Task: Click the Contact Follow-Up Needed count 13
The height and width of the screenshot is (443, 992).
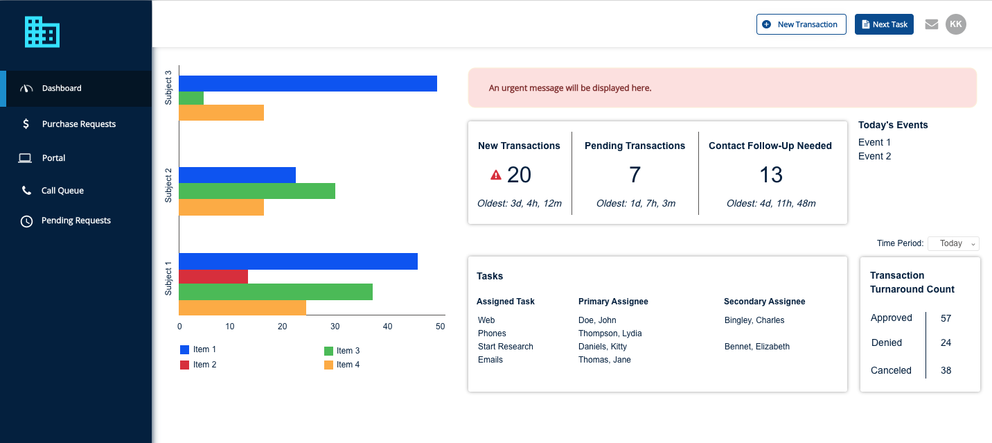Action: tap(770, 175)
